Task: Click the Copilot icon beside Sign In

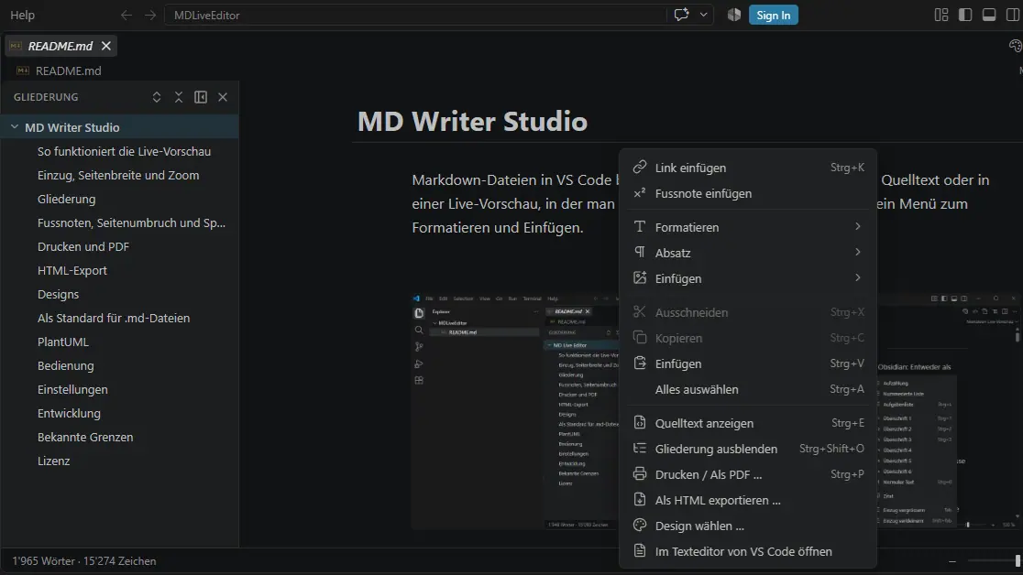Action: click(x=734, y=15)
